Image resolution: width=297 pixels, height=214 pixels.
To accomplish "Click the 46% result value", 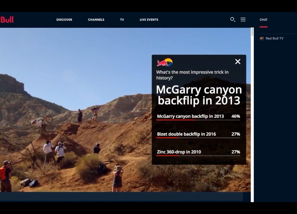I will tap(236, 116).
